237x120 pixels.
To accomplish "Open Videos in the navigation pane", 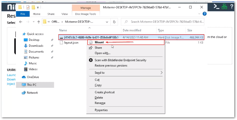I will click(33, 69).
